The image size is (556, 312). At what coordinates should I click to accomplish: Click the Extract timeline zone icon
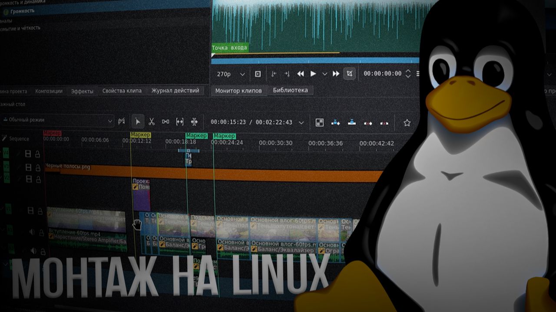click(368, 123)
